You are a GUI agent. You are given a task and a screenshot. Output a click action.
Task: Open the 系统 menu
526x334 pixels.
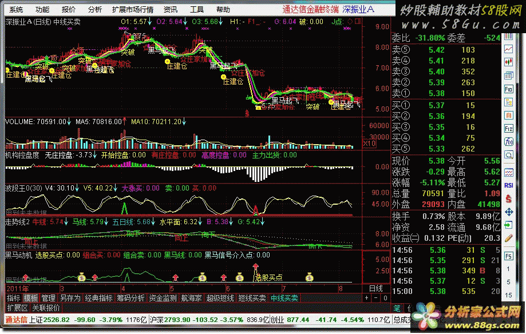pos(16,9)
